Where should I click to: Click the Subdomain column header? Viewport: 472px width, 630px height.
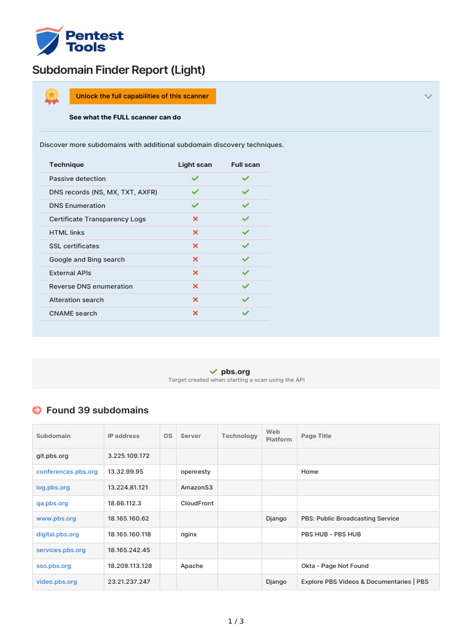click(x=53, y=436)
